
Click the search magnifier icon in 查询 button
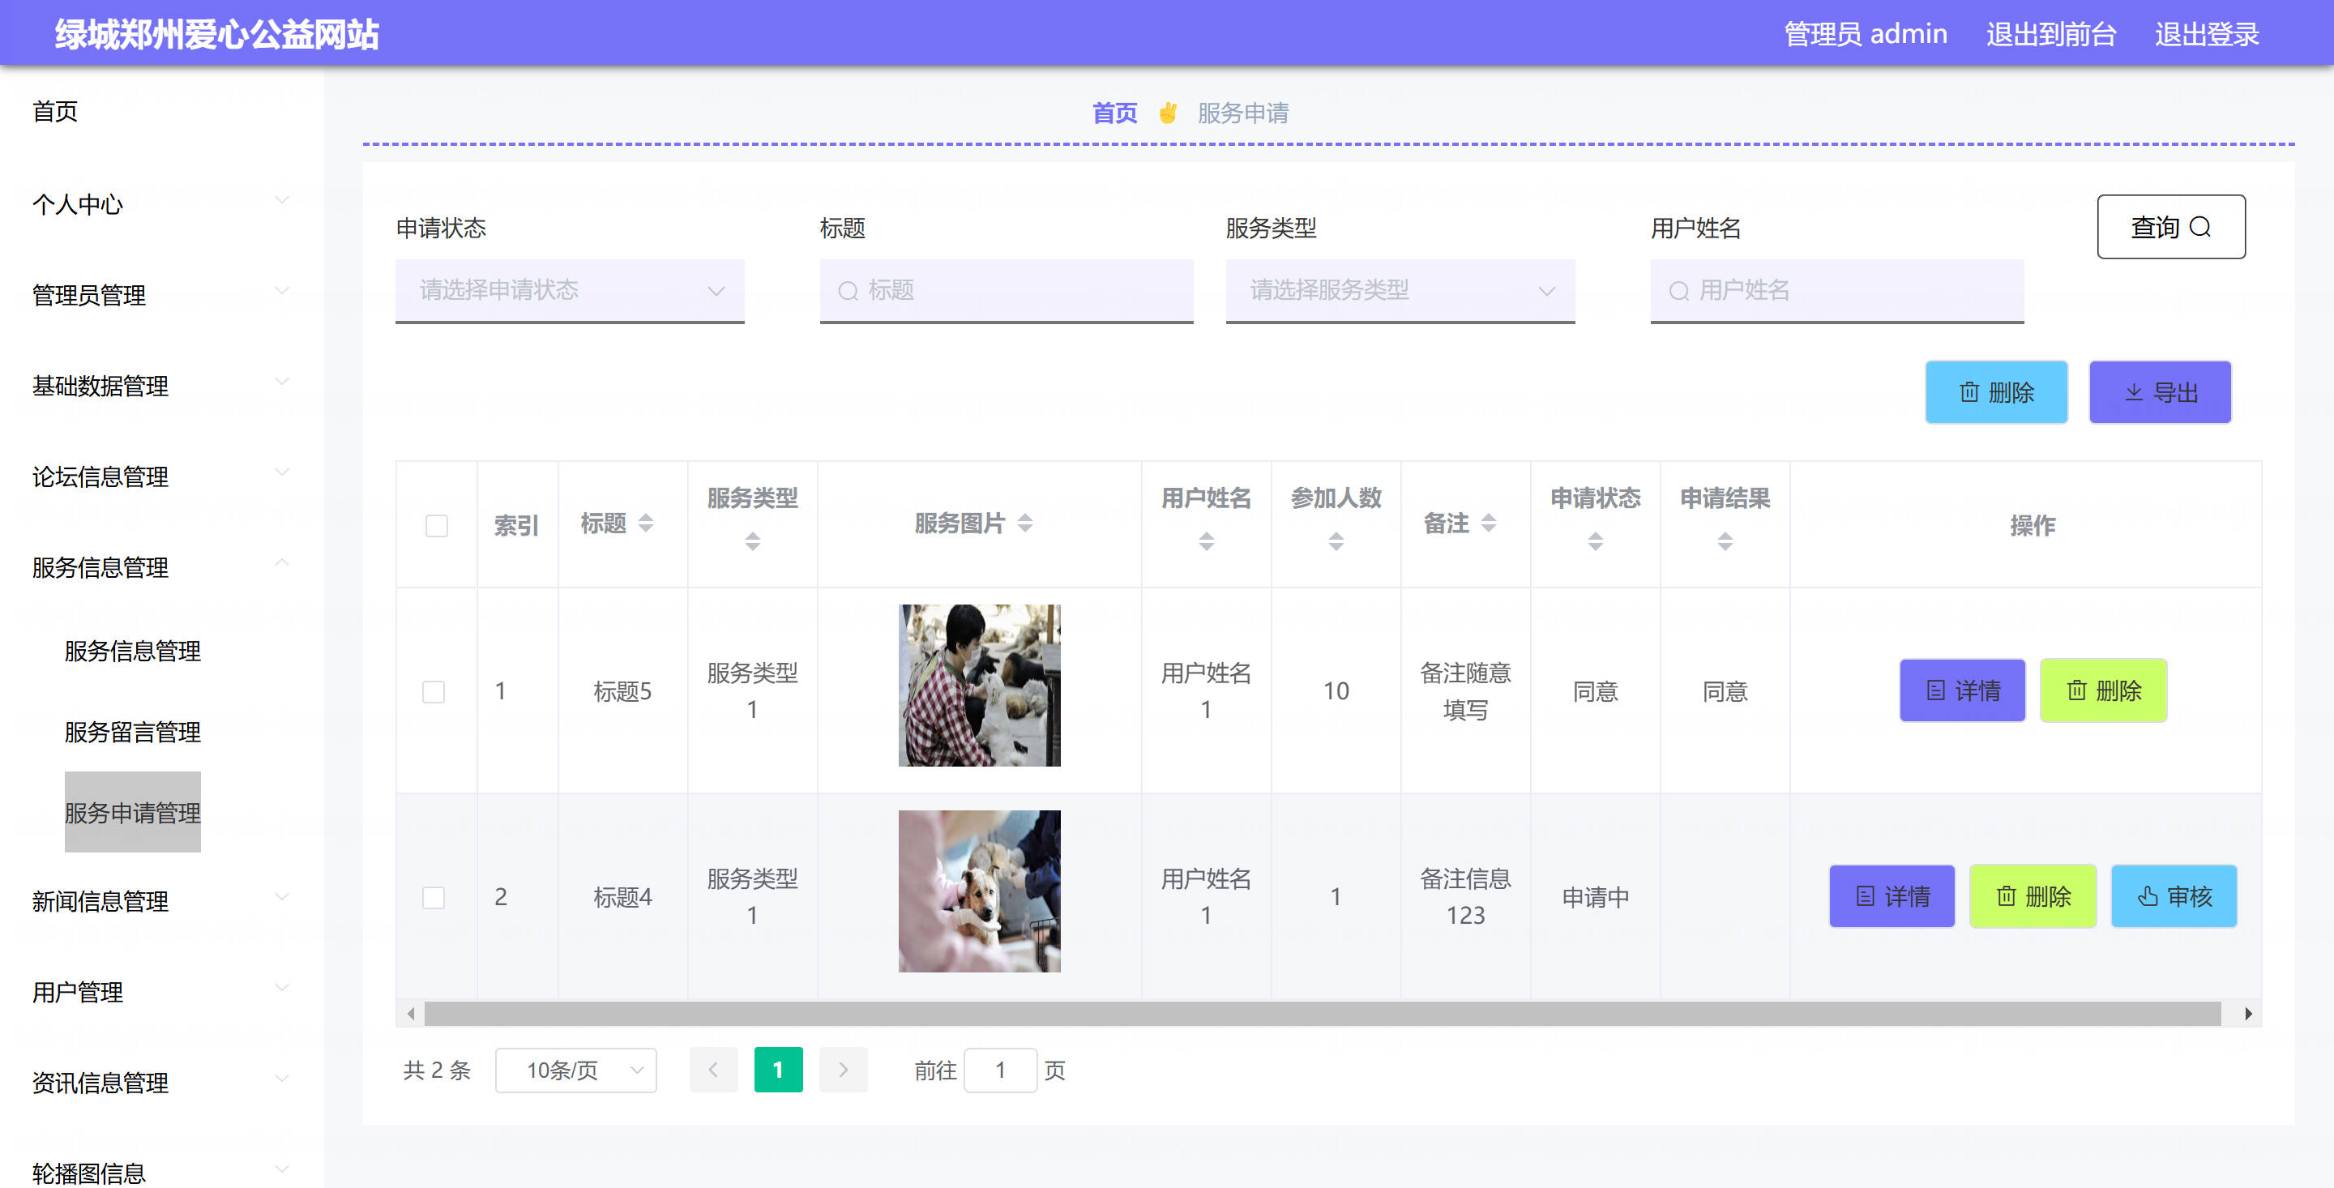(2200, 227)
